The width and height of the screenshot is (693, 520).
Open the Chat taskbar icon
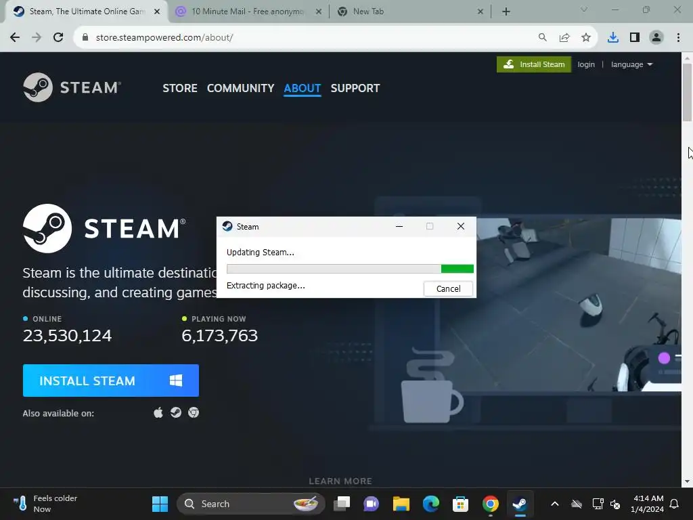tap(372, 504)
